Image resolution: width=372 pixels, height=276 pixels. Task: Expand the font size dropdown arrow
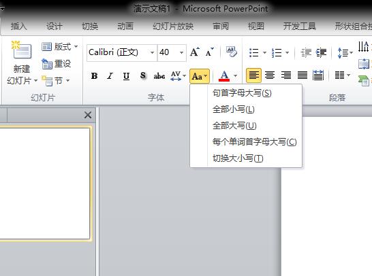coord(181,52)
